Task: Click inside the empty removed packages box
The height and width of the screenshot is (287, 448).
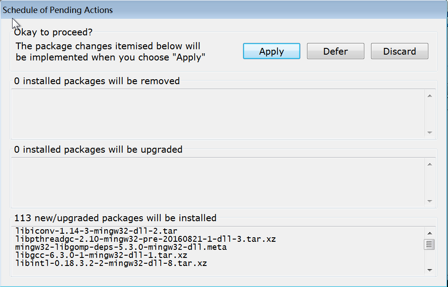Action: tap(217, 114)
